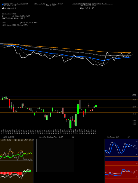Click the Day Vol: 0 M readout
Screen dimensions: 138x183
point(87,8)
